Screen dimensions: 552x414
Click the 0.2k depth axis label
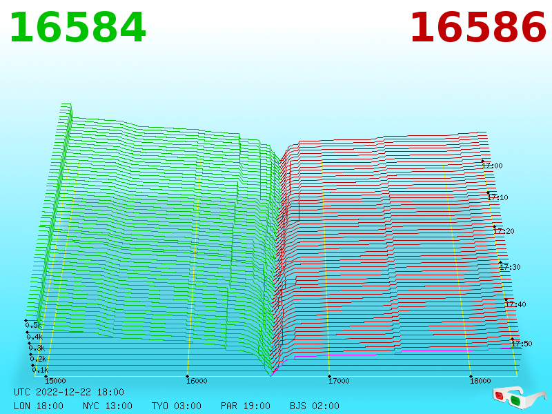click(38, 359)
